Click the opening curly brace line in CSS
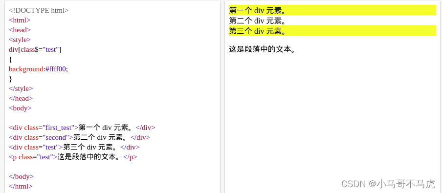The height and width of the screenshot is (193, 442). pyautogui.click(x=10, y=60)
